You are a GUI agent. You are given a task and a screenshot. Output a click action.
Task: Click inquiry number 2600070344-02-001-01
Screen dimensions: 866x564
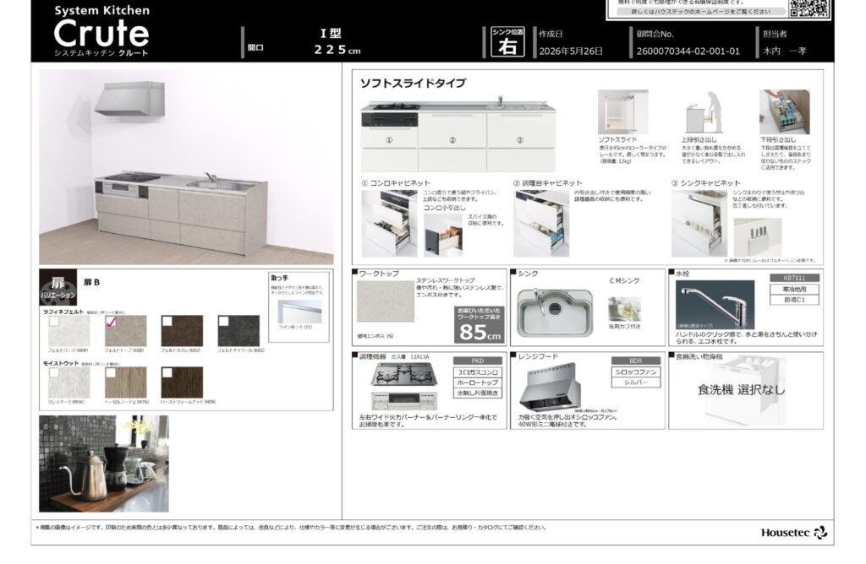point(688,52)
